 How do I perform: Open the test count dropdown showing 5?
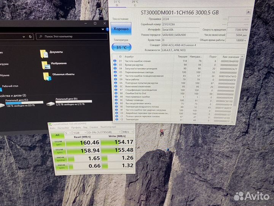tap(68, 133)
